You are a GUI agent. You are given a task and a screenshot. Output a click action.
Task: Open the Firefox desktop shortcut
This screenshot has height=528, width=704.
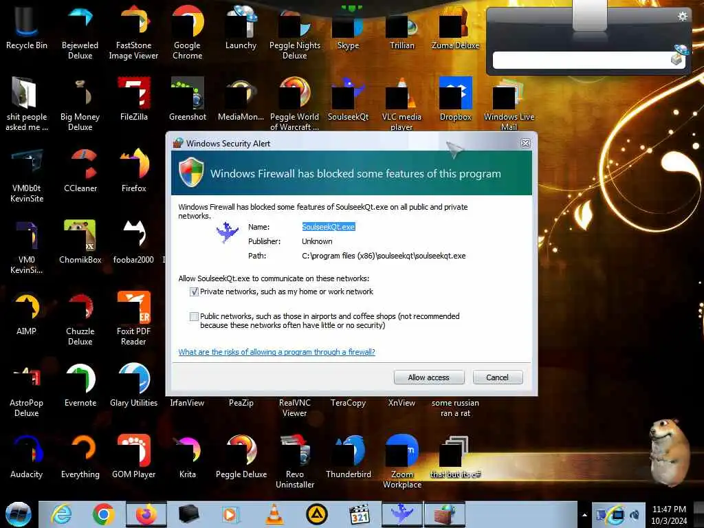pyautogui.click(x=134, y=171)
